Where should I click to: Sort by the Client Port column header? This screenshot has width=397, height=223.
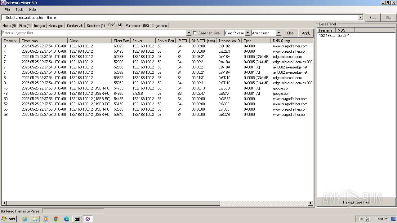[121, 41]
